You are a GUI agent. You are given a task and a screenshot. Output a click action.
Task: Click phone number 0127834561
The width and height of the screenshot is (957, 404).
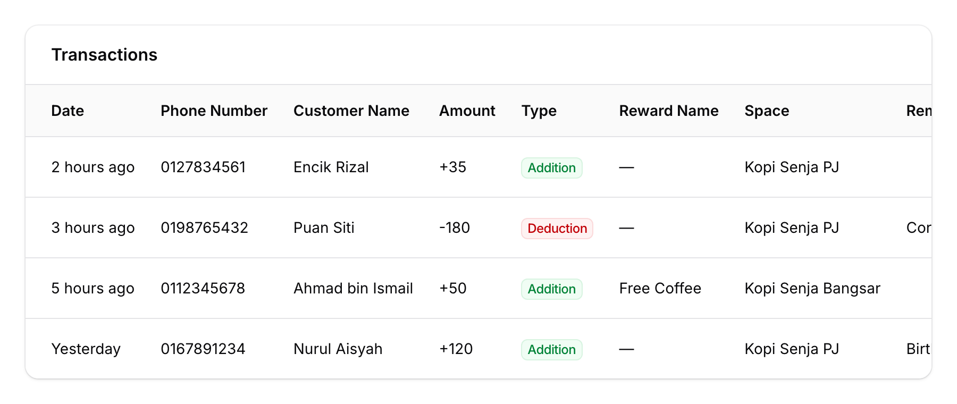pyautogui.click(x=204, y=167)
